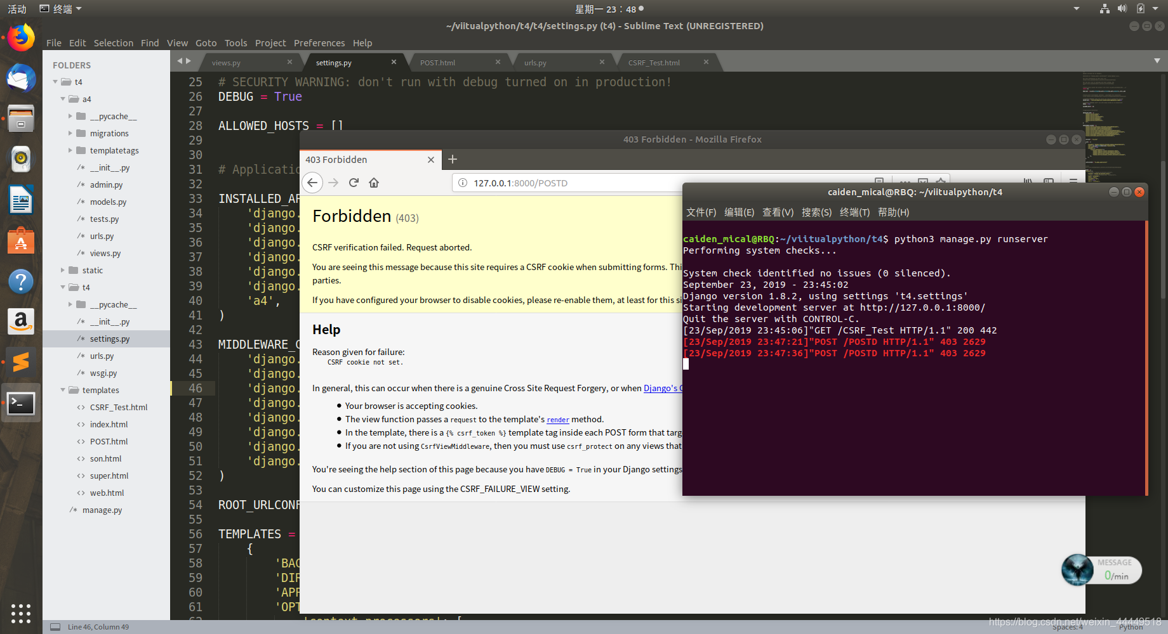Open CSRF_Test.html in the sidebar

[119, 407]
